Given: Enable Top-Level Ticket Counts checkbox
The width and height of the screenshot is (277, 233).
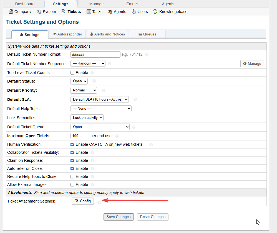Looking at the screenshot, I should click(x=72, y=73).
